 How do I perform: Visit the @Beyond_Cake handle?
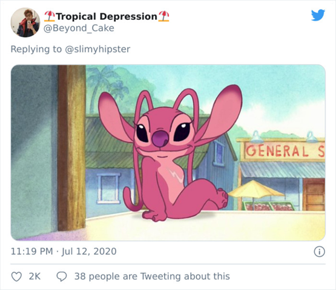pos(79,28)
